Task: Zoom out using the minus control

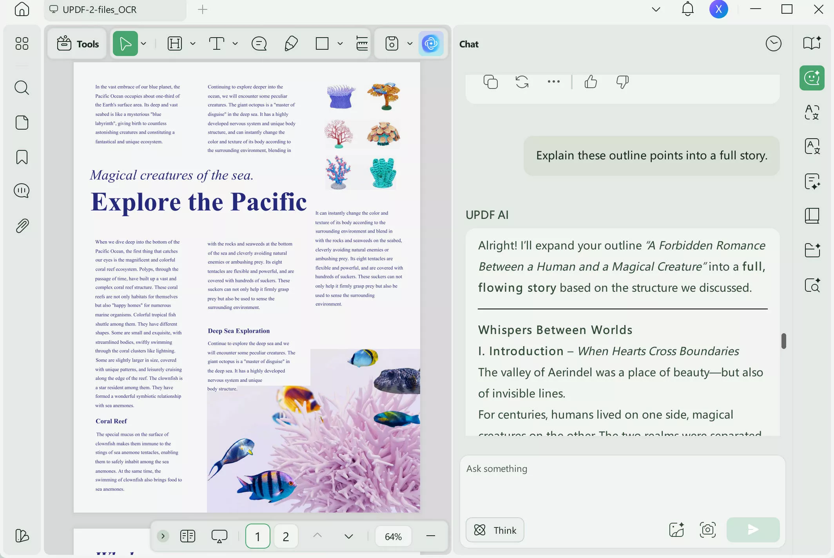Action: coord(430,536)
